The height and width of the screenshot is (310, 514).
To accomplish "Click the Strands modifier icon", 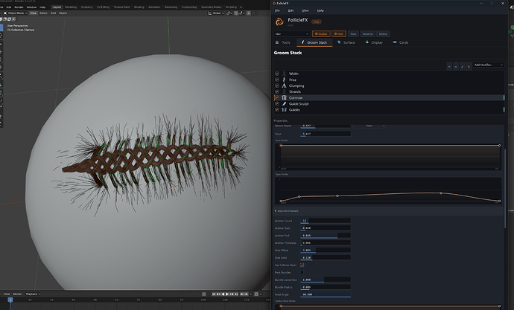I will tap(285, 91).
